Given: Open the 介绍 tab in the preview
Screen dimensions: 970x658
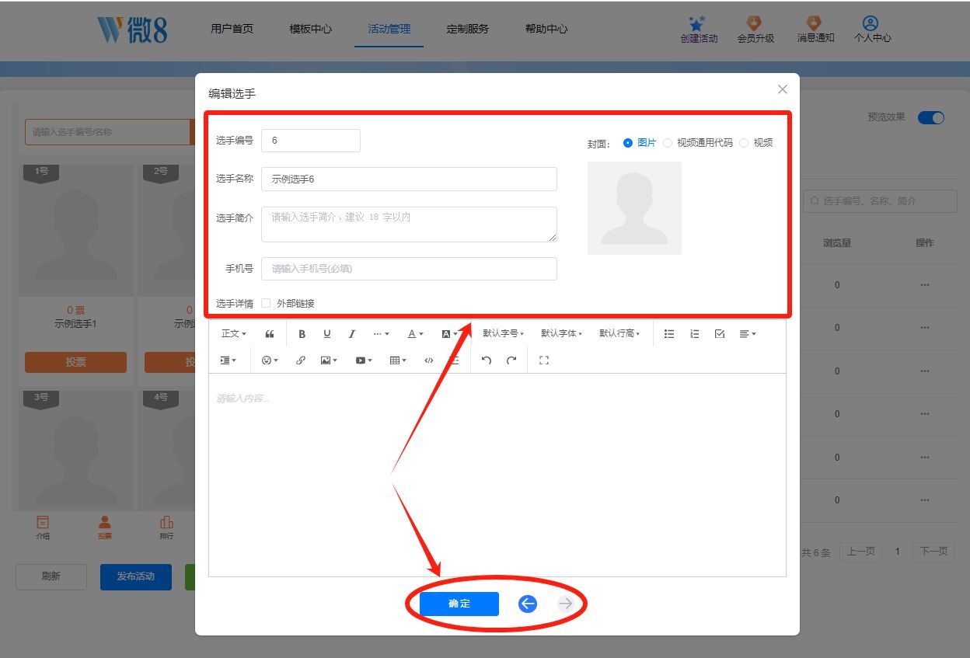Looking at the screenshot, I should [43, 527].
